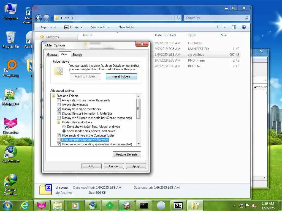The height and width of the screenshot is (211, 282).
Task: Open the Supermium desktop shortcut
Action: (11, 154)
